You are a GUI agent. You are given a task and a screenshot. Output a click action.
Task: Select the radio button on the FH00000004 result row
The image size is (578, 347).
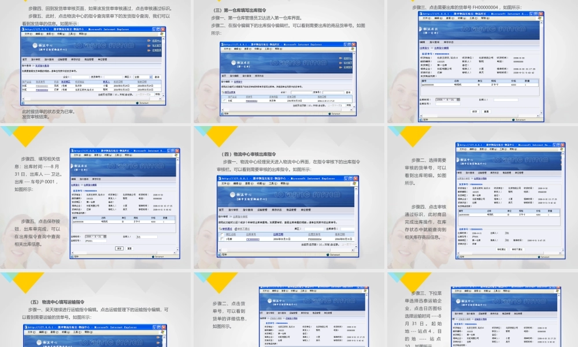224,101
